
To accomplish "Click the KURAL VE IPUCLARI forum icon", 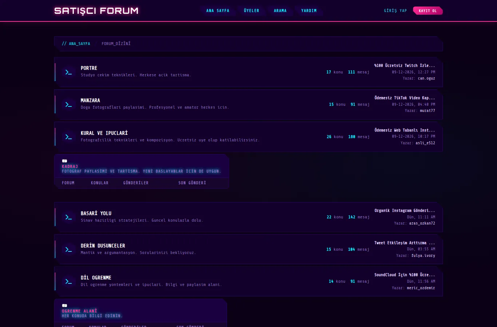I will coord(68,137).
